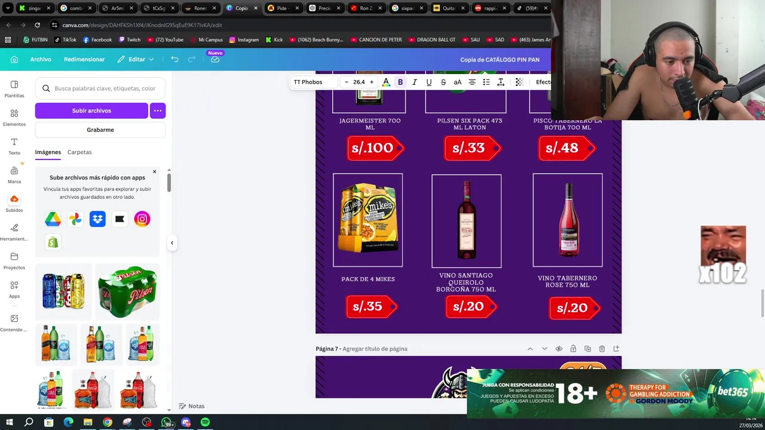
Task: Close the apps upload banner
Action: tap(154, 172)
